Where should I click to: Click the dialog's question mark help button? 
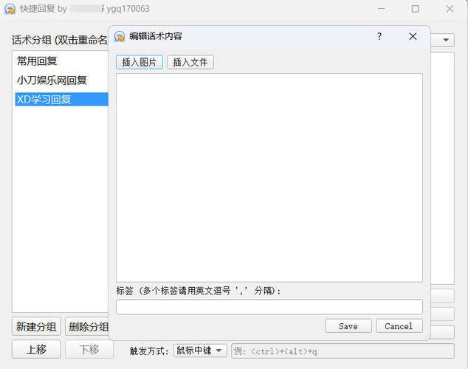pyautogui.click(x=379, y=36)
